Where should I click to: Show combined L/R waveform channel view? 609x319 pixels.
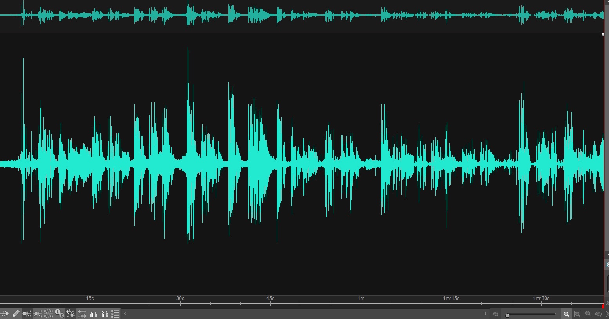38,314
